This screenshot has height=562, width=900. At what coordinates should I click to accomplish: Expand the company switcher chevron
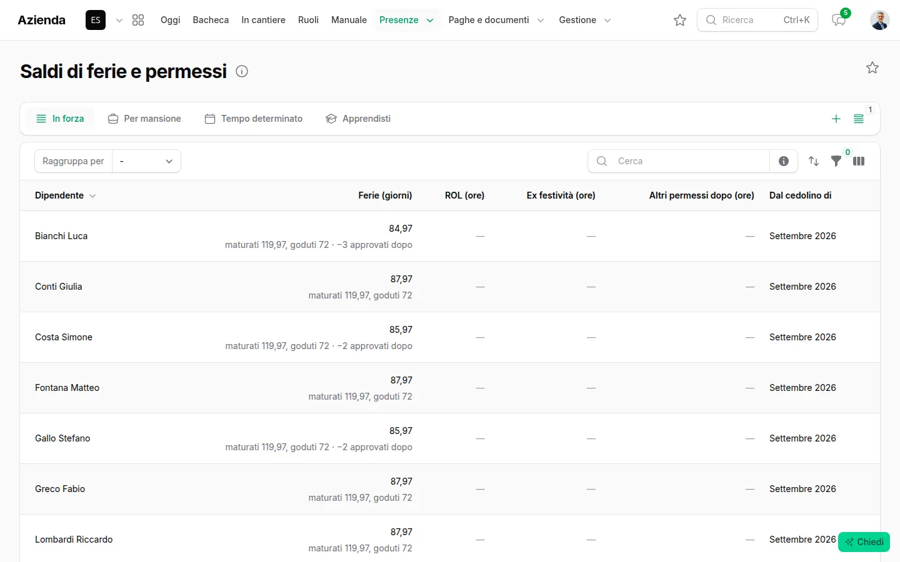pyautogui.click(x=119, y=20)
